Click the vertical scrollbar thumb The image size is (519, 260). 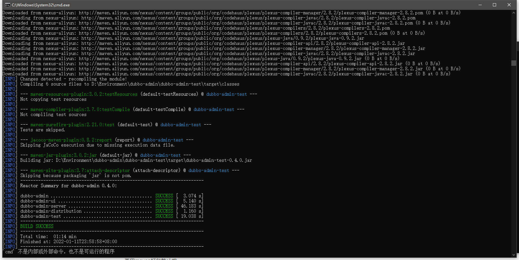point(514,63)
